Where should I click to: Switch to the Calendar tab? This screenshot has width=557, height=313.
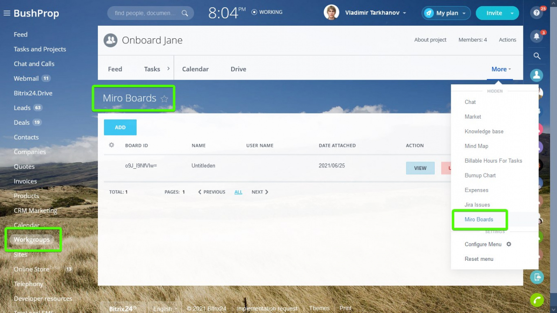(195, 69)
